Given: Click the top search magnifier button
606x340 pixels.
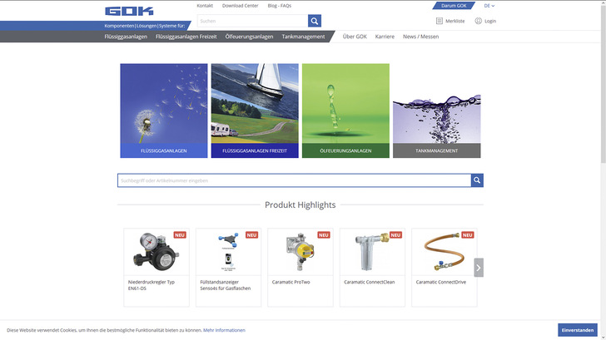Looking at the screenshot, I should click(x=315, y=21).
